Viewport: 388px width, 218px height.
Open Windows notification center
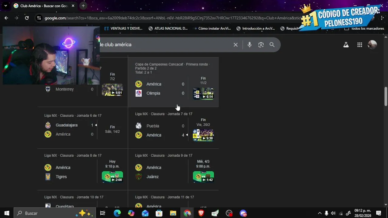click(378, 213)
